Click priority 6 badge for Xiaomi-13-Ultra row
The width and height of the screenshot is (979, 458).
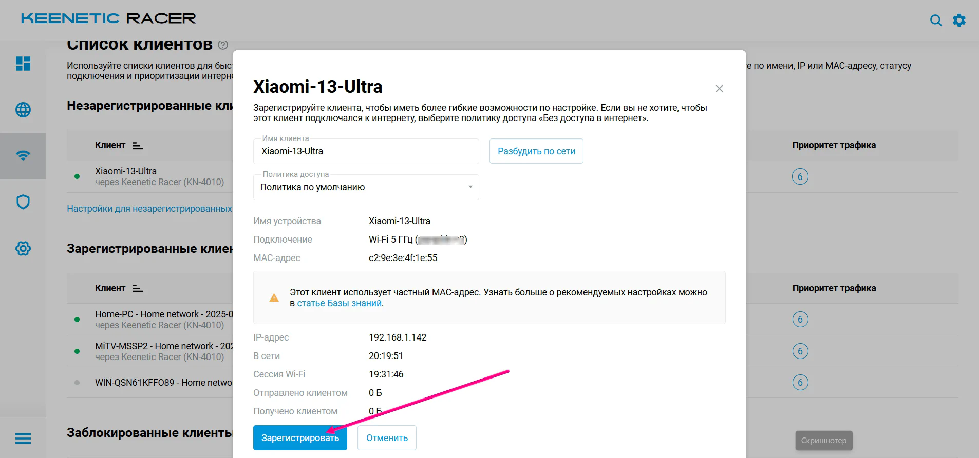coord(800,177)
